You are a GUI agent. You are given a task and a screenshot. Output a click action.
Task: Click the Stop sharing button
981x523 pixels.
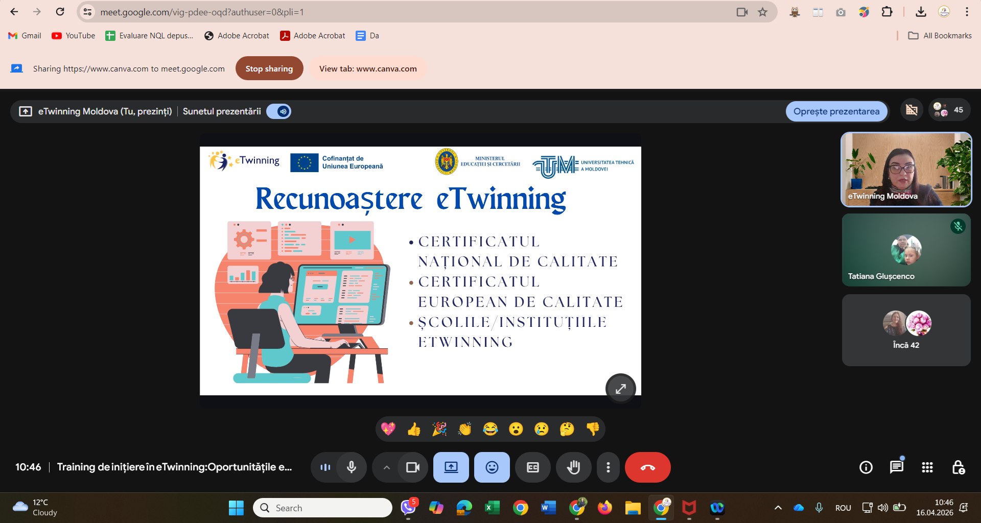[269, 68]
